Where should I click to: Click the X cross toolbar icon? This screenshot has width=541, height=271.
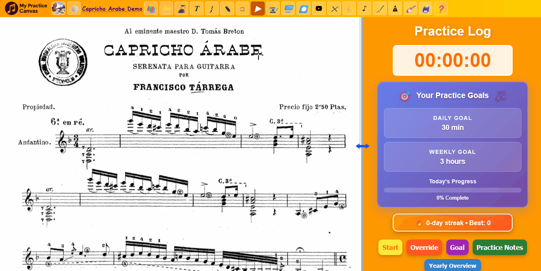(x=334, y=8)
